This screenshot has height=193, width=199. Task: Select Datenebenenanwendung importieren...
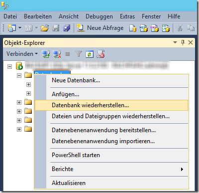(x=111, y=141)
